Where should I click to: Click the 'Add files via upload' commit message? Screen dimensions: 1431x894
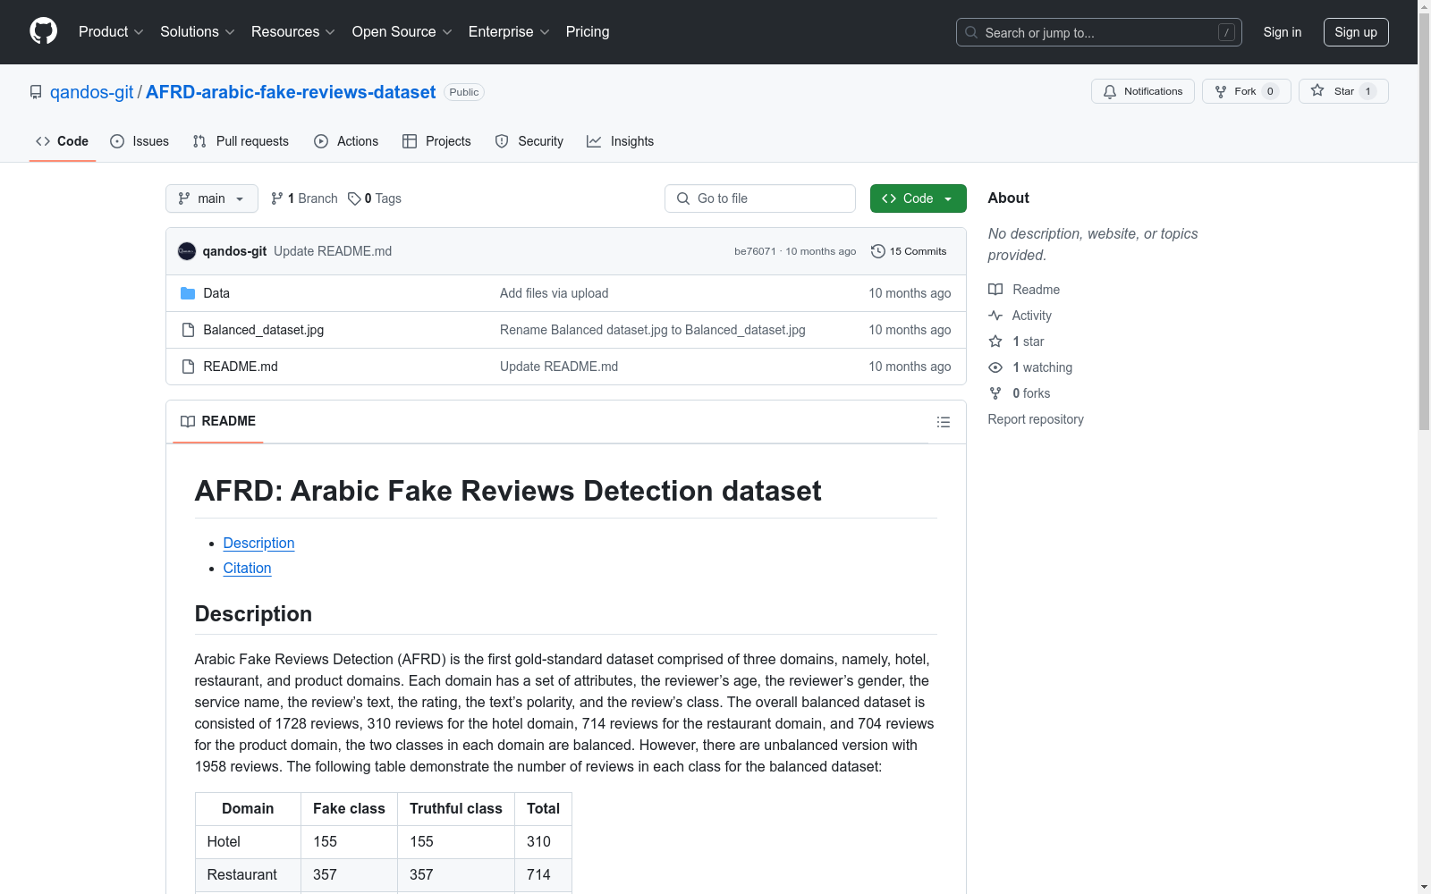554,293
